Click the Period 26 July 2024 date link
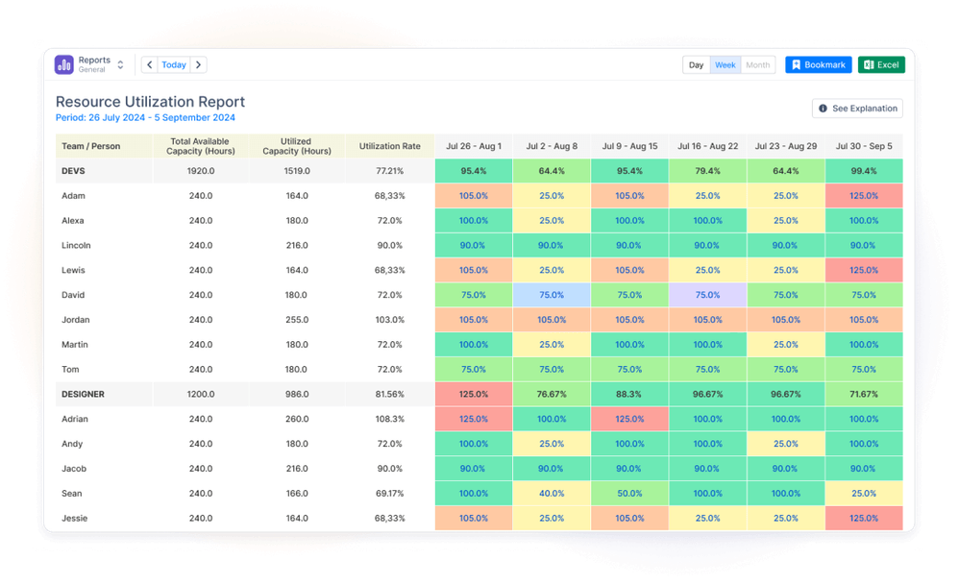Screen dimensions: 959x585 (x=145, y=117)
